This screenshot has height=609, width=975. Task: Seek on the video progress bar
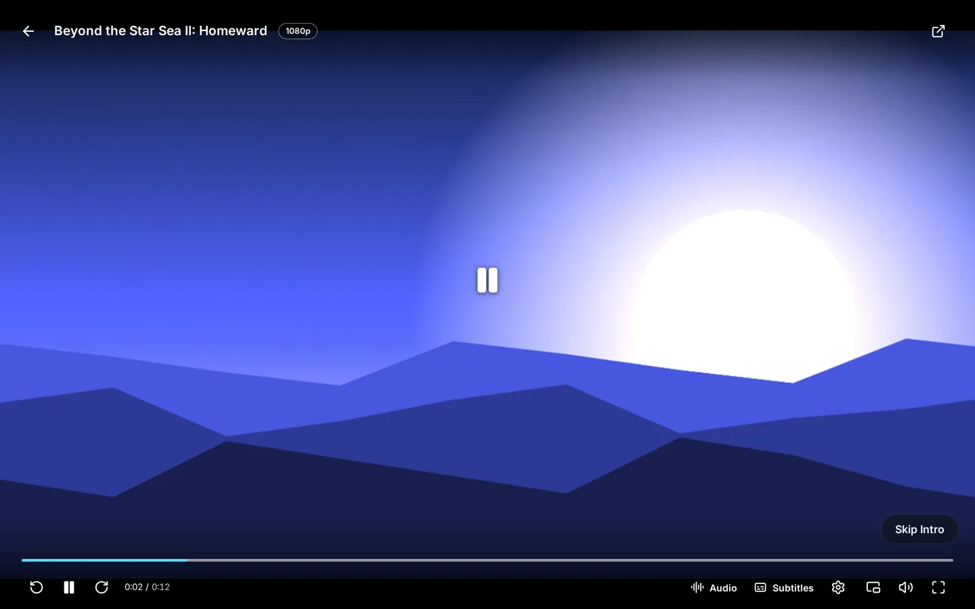[487, 560]
